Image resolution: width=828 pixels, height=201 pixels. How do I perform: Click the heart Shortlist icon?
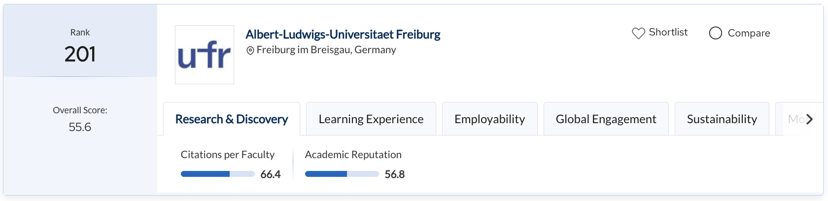click(x=638, y=33)
